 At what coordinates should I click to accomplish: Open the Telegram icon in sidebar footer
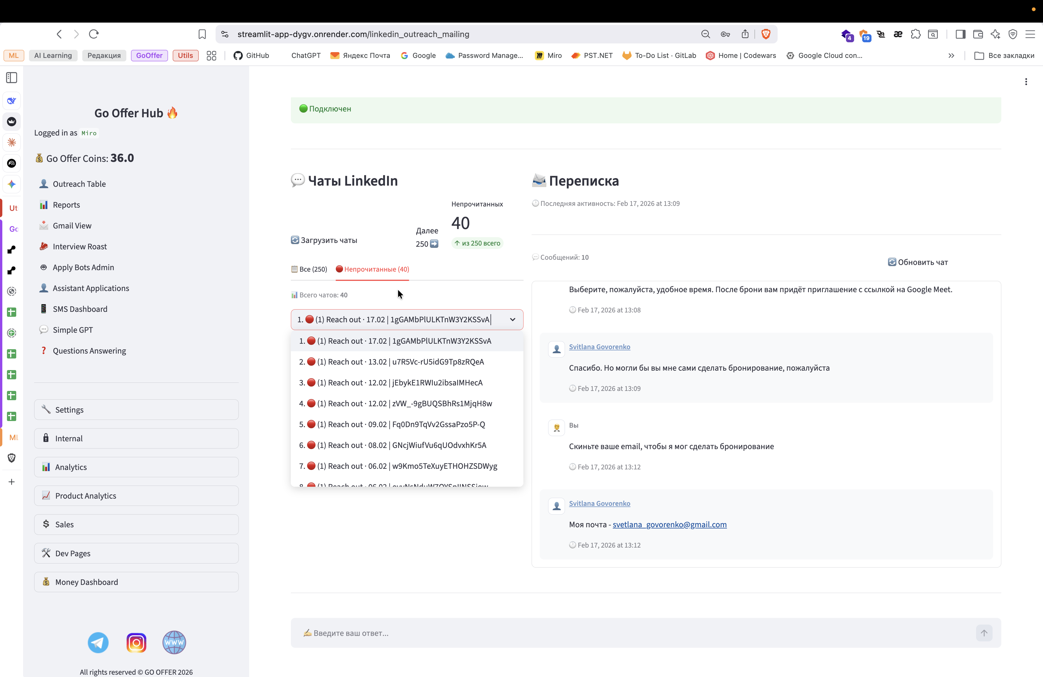98,643
